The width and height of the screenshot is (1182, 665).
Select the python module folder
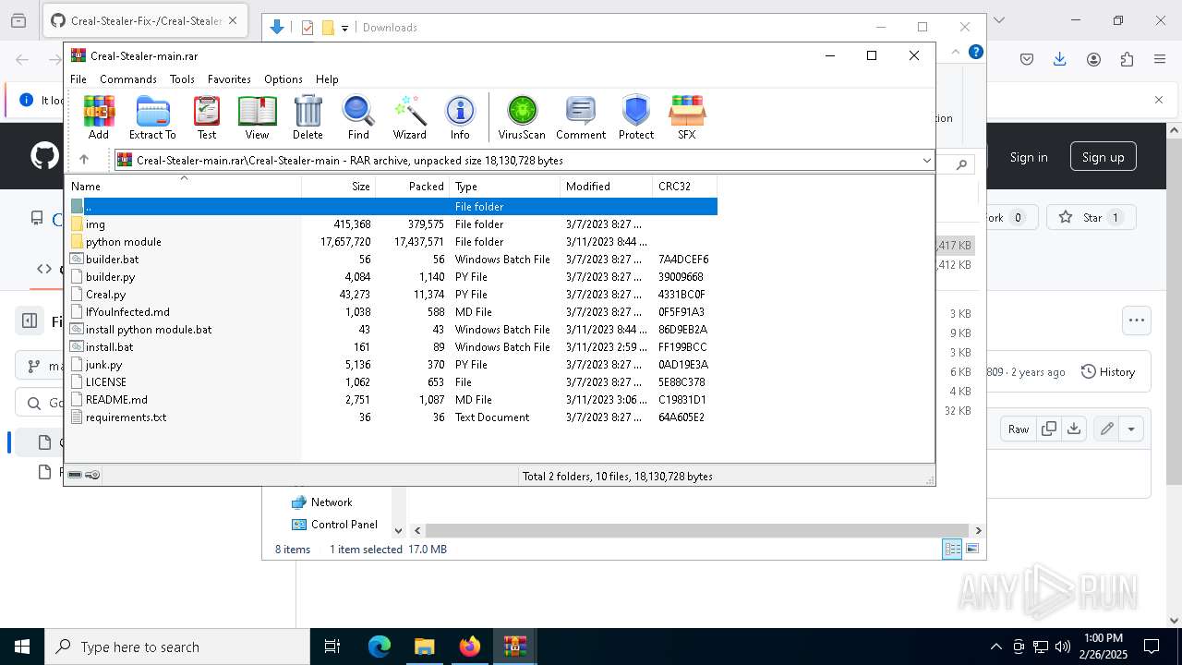pos(392,242)
